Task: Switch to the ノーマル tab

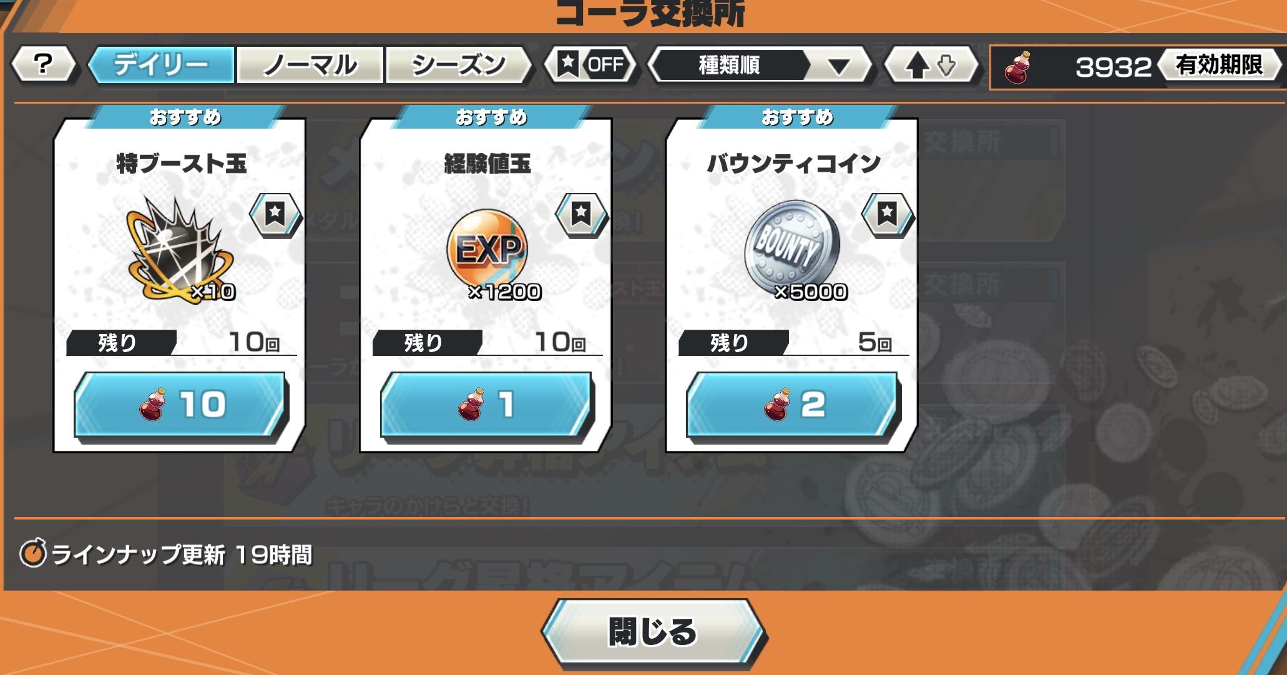Action: tap(310, 64)
